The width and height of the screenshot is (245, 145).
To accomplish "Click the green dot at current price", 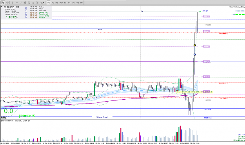I will point(200,12).
